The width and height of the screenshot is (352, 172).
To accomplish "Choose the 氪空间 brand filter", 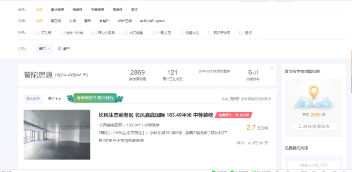I will [x=56, y=21].
